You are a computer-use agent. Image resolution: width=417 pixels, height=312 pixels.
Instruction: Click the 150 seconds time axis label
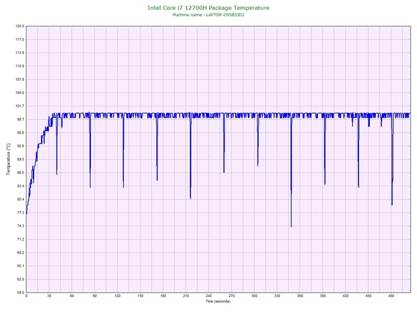click(141, 296)
